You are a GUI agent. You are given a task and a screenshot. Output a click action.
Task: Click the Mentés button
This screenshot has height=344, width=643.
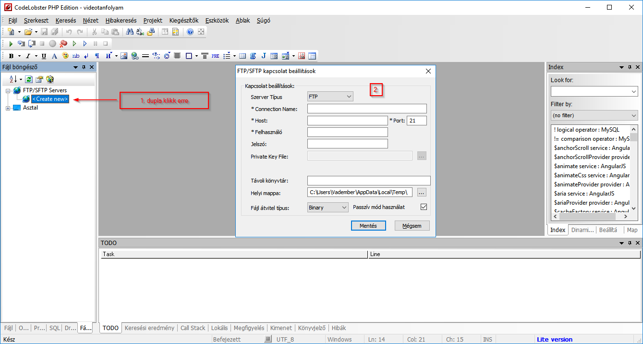point(368,226)
